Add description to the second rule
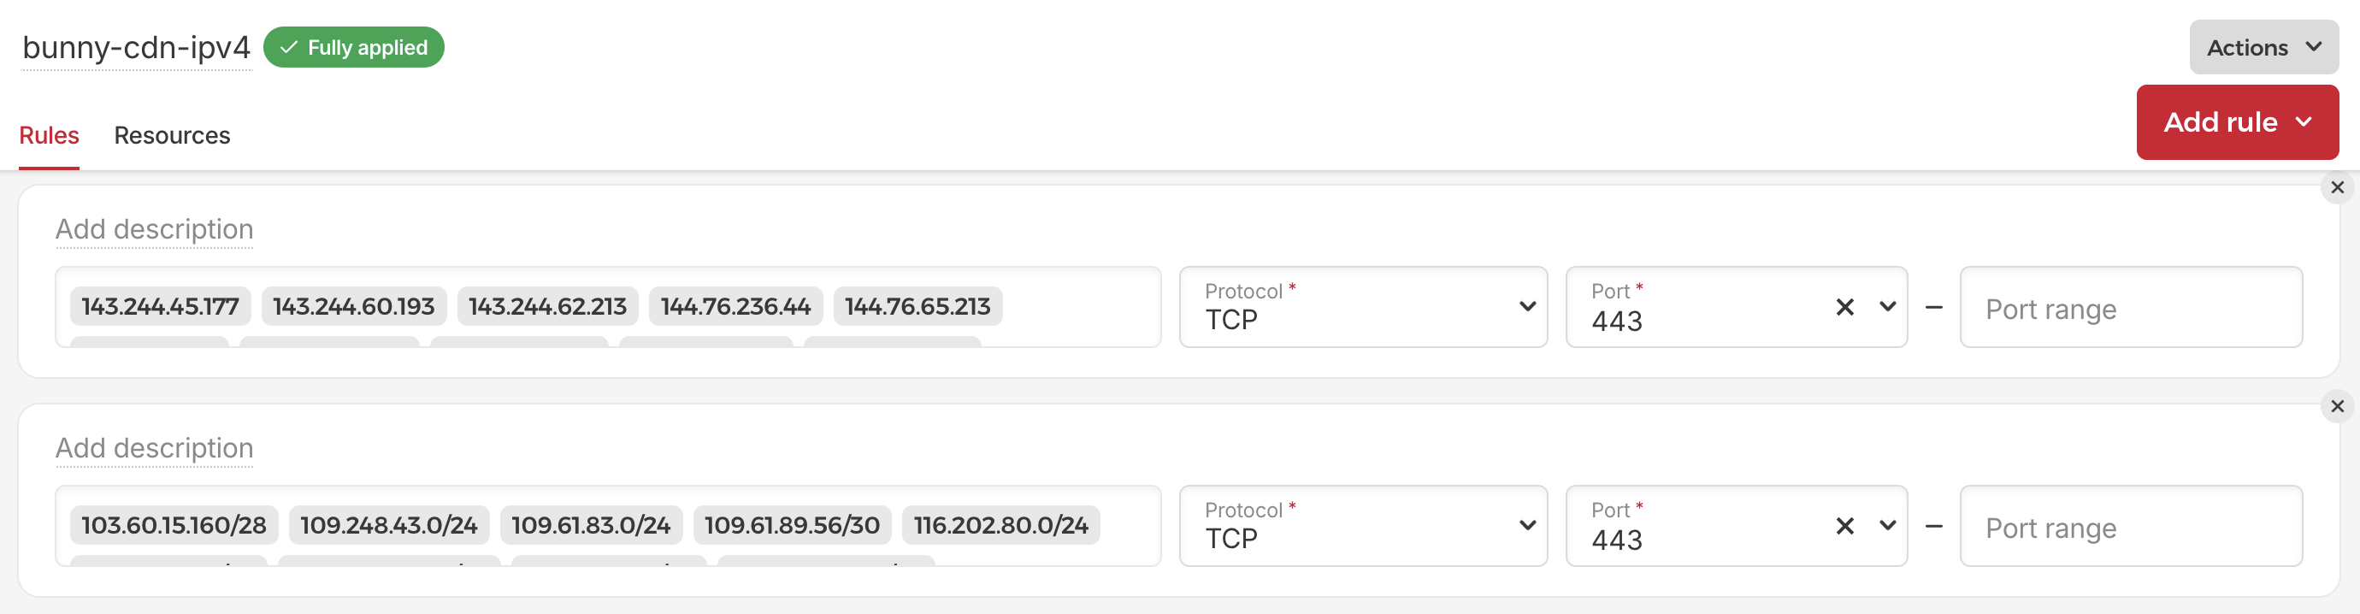The width and height of the screenshot is (2360, 614). 154,448
